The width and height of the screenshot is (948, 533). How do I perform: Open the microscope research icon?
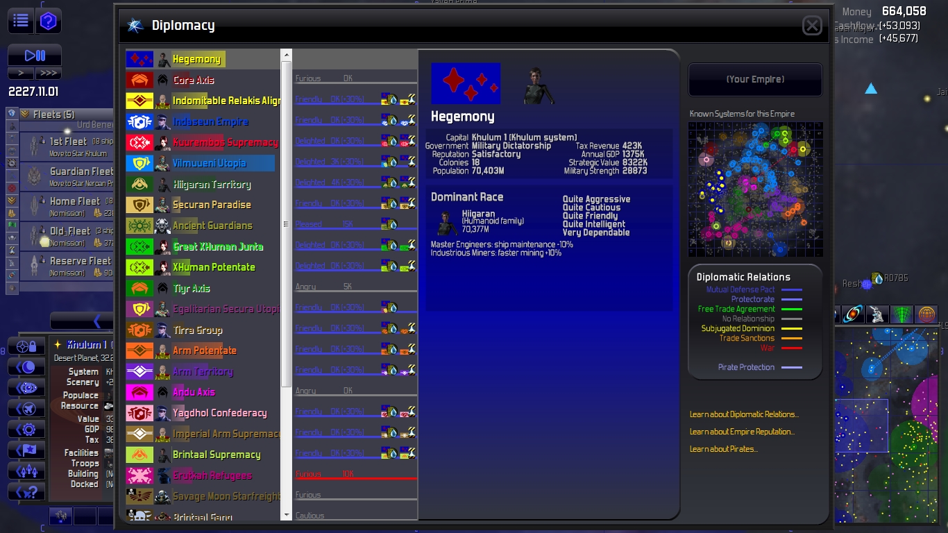878,314
